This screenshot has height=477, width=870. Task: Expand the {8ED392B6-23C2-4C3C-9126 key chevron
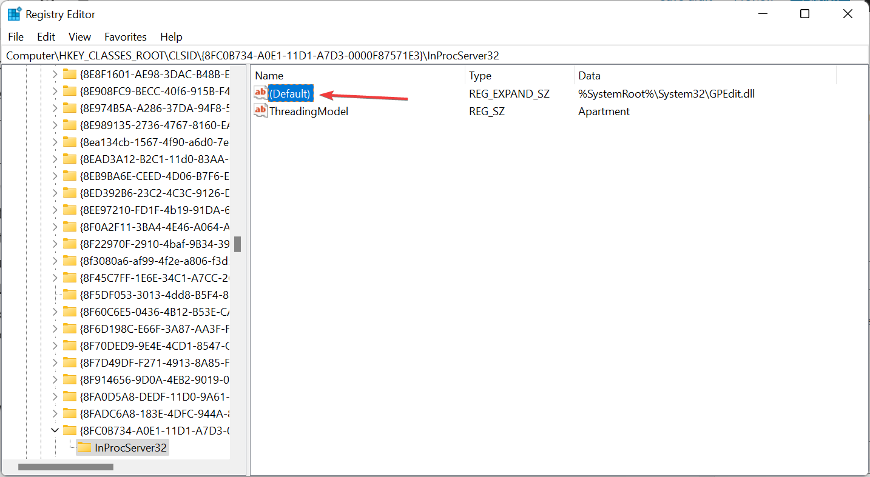[x=55, y=193]
